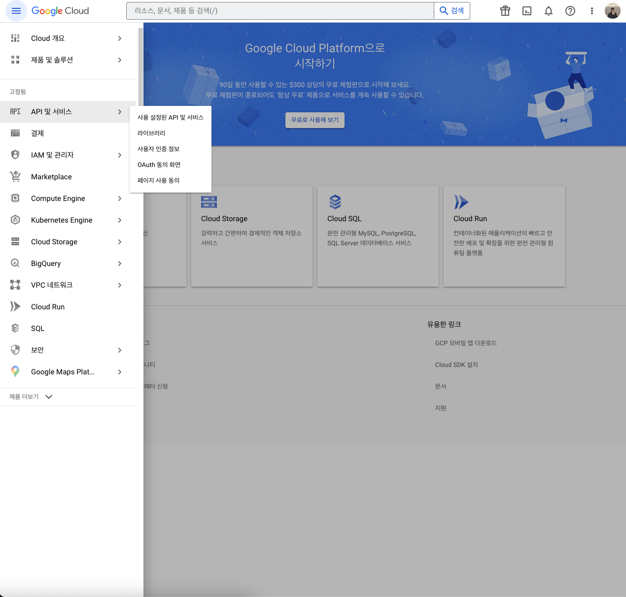
Task: Open the notifications bell
Action: 549,11
